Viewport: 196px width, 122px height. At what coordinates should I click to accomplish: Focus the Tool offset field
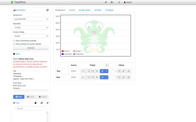tap(115, 71)
